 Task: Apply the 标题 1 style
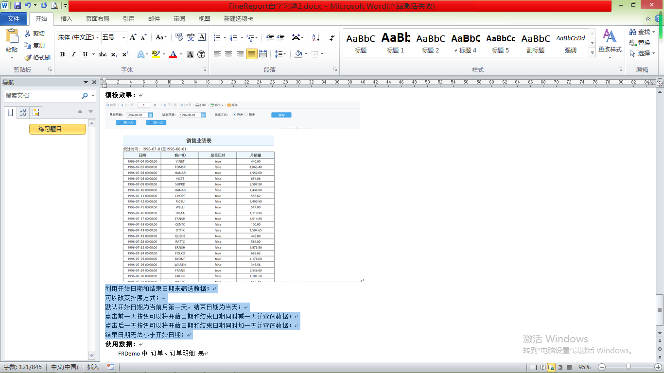[x=396, y=43]
